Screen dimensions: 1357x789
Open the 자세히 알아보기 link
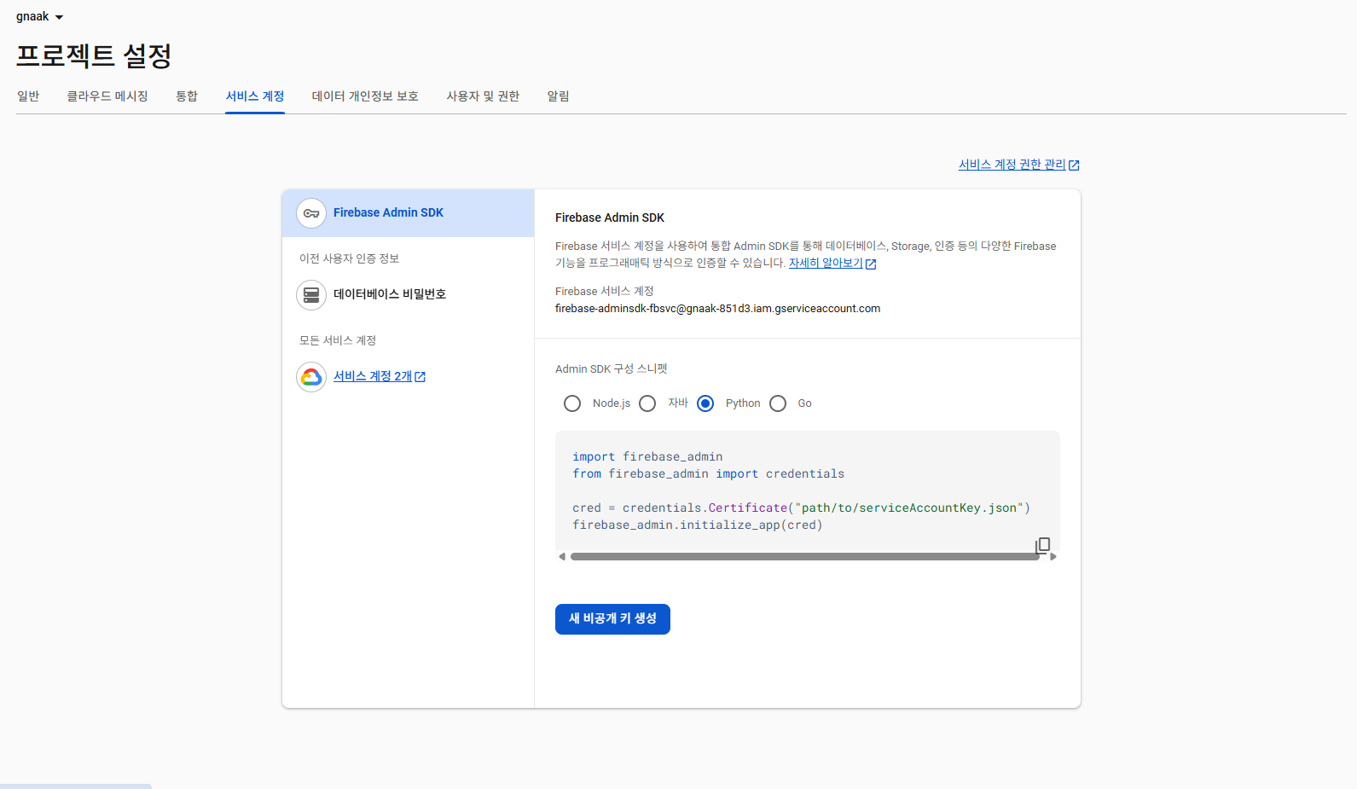click(x=826, y=263)
